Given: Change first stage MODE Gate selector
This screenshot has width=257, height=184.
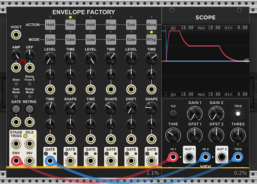Looking at the screenshot, I should [x=50, y=39].
